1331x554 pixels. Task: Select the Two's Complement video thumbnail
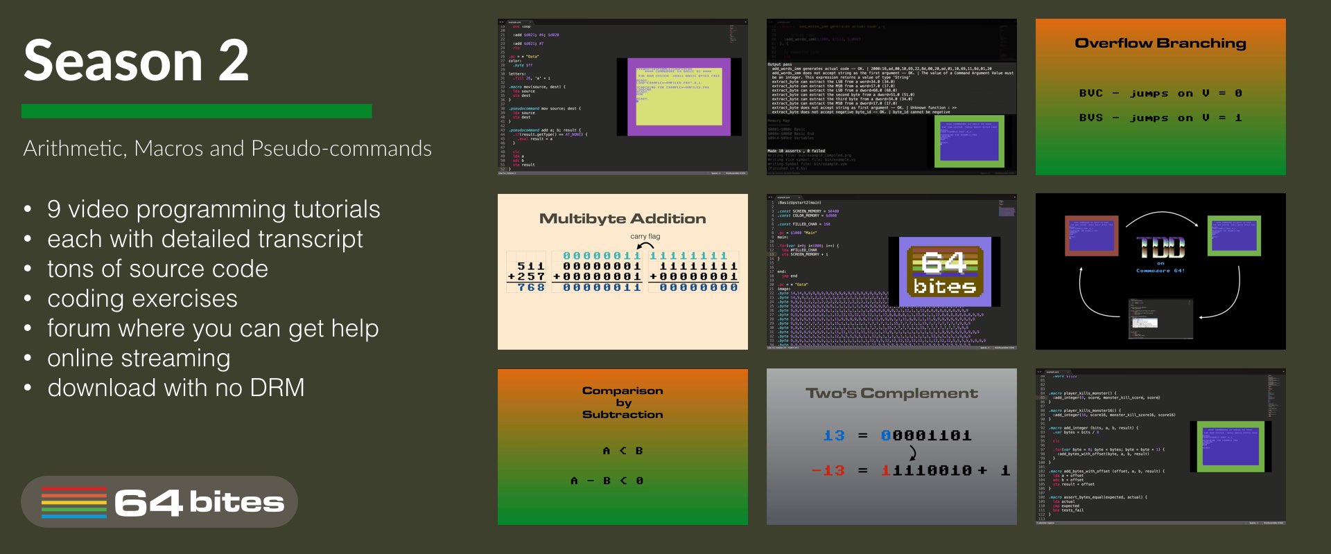(x=891, y=447)
